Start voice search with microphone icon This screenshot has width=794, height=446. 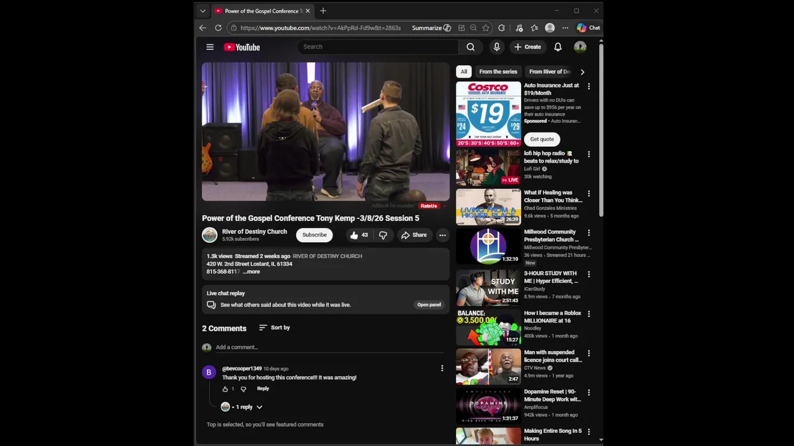(x=496, y=47)
